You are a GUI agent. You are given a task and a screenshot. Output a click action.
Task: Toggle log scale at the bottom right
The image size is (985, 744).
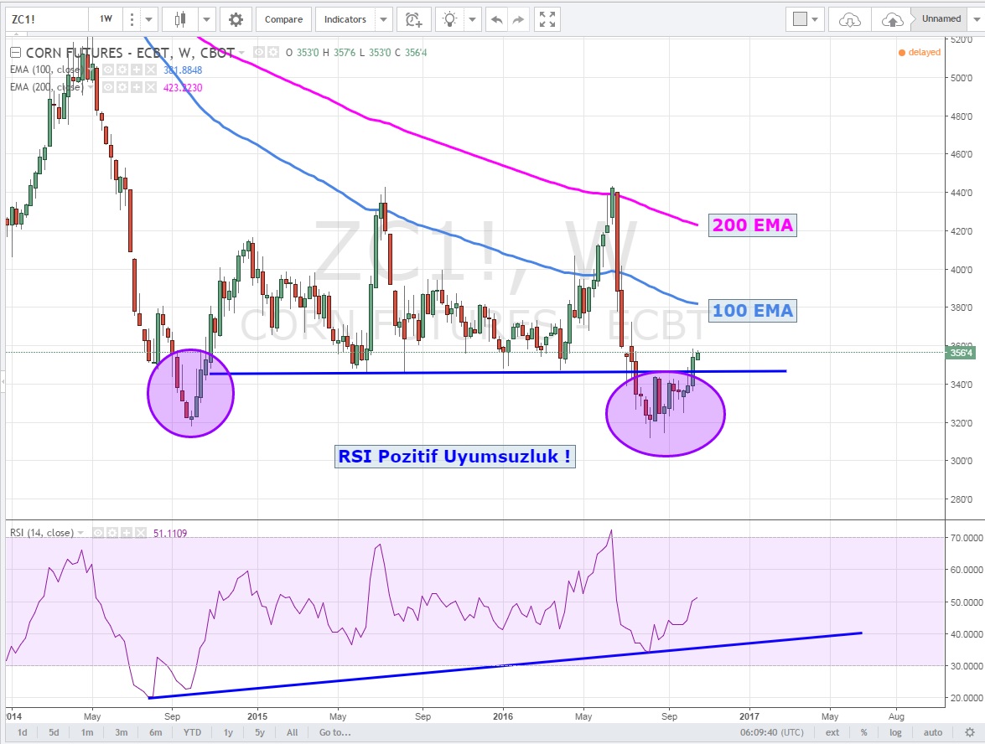[x=896, y=732]
